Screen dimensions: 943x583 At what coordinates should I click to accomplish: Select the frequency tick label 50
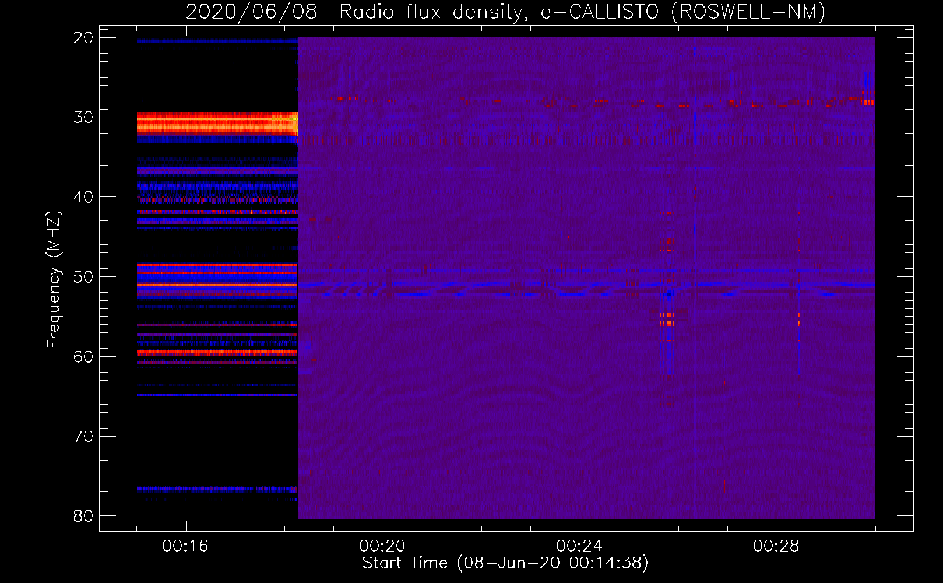(83, 277)
